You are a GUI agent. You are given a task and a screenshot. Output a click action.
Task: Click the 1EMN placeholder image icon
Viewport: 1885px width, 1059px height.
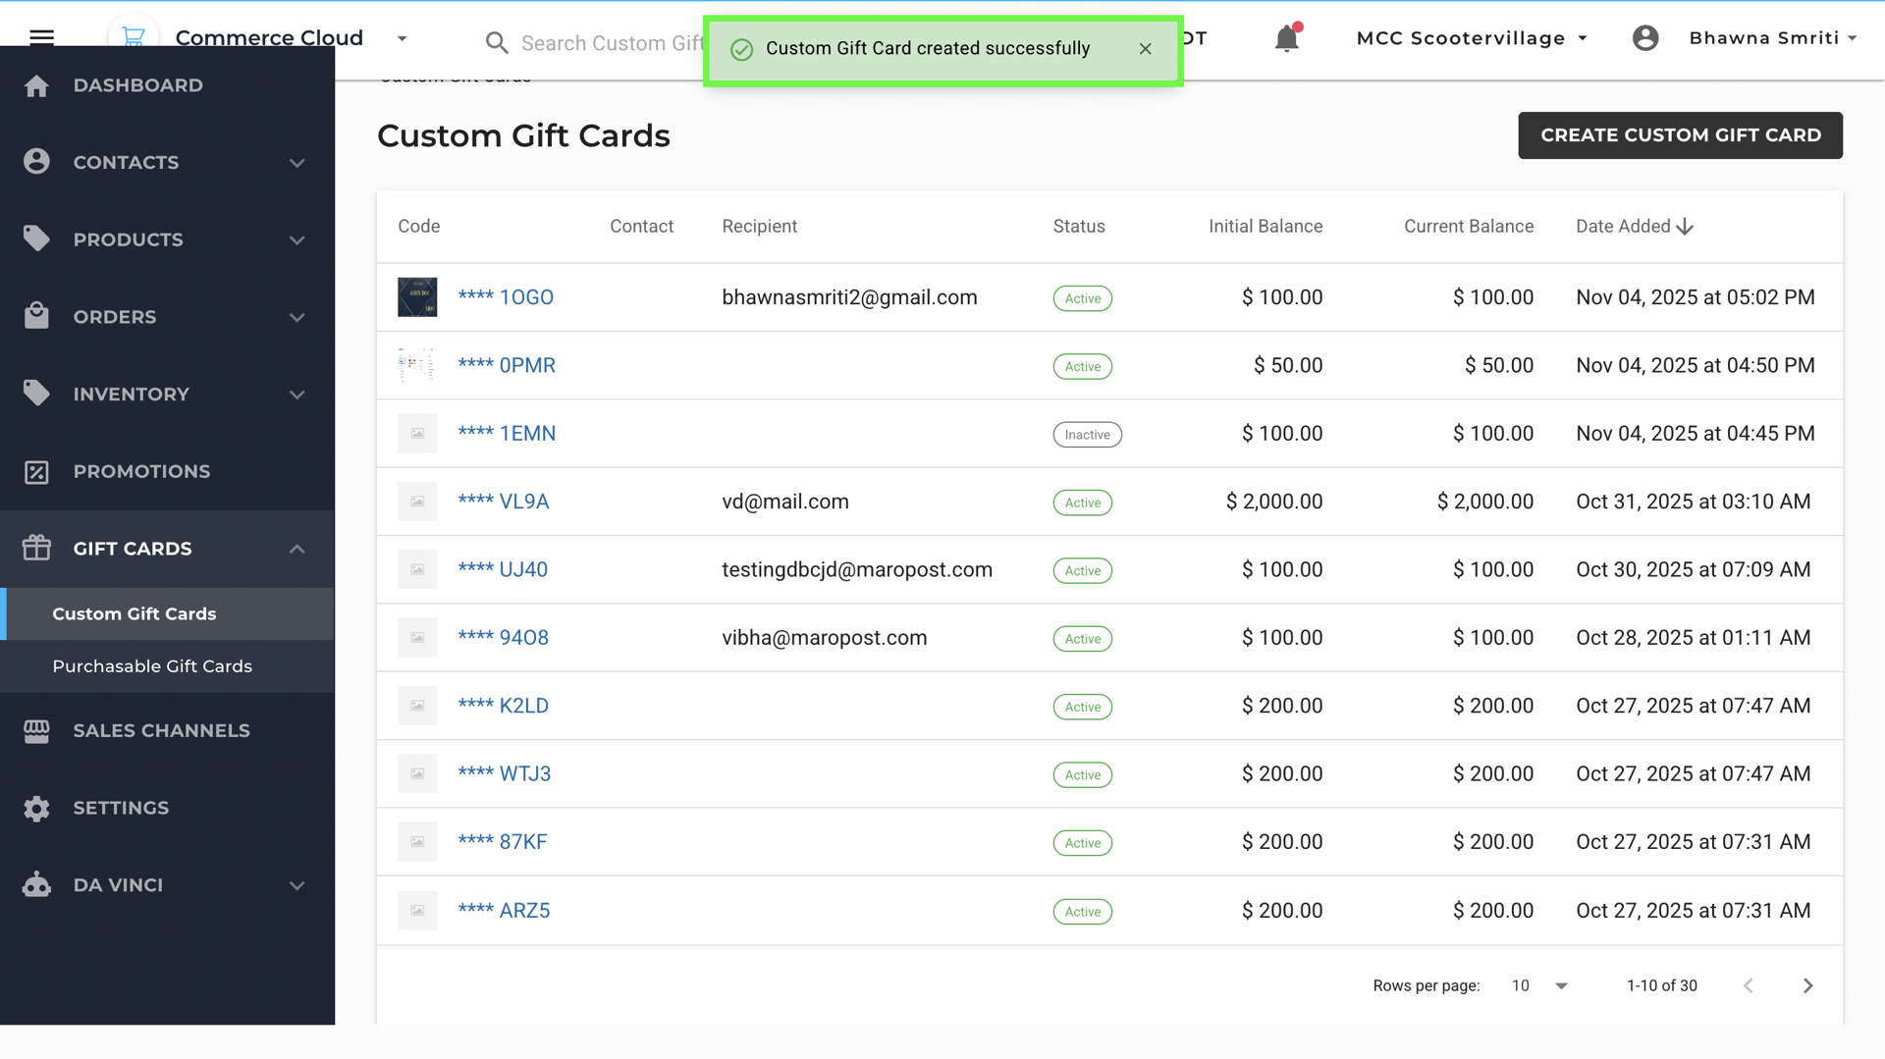(417, 434)
